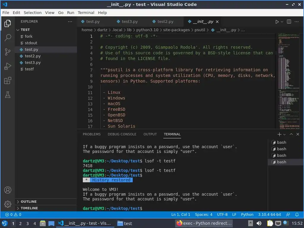Image resolution: width=304 pixels, height=228 pixels.
Task: Select the 3.10.4 64-bit interpreter
Action: click(270, 214)
